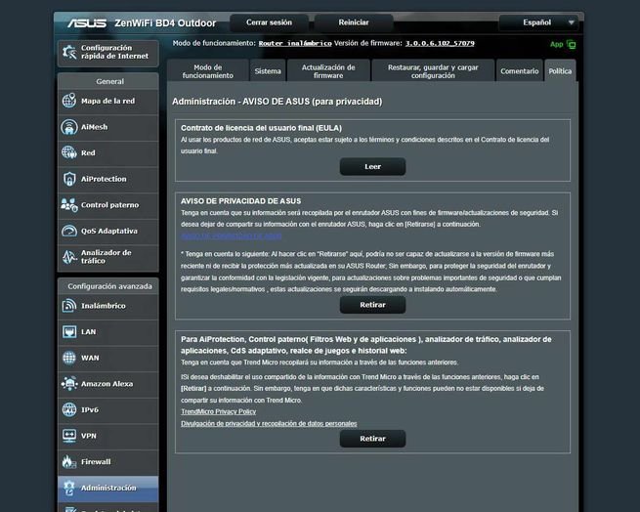The image size is (640, 512).
Task: Open AiMesh from its sidebar icon
Action: tap(68, 127)
